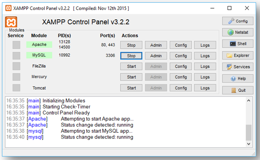Image resolution: width=260 pixels, height=160 pixels.
Task: Toggle the MySQL service checkbox
Action: 16,56
